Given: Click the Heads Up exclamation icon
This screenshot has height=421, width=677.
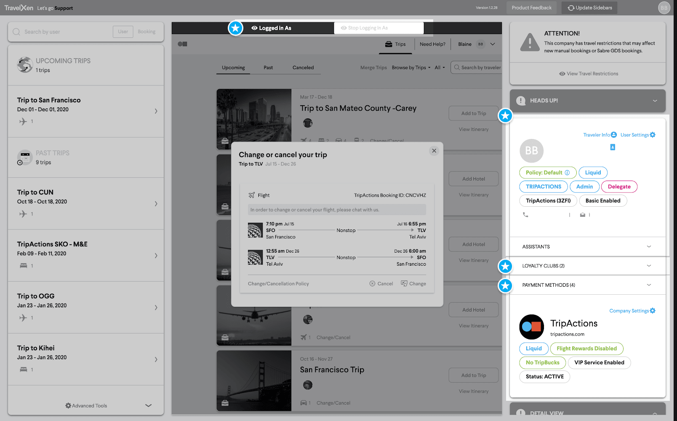Looking at the screenshot, I should point(521,101).
